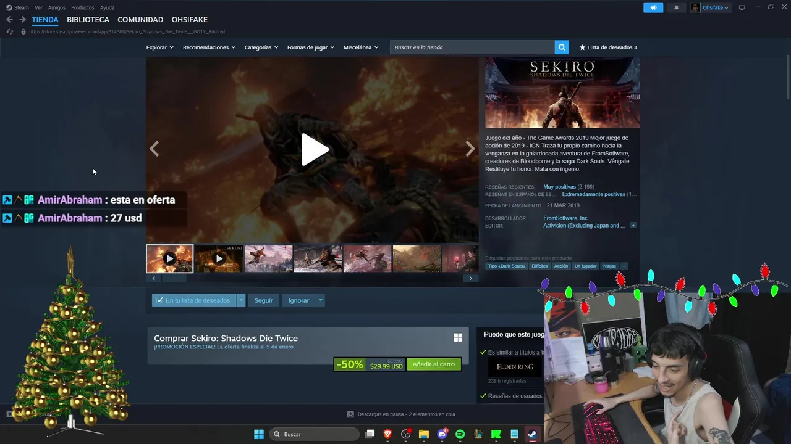This screenshot has height=444, width=791.
Task: Switch to the COMUNIDAD tab
Action: coord(140,20)
